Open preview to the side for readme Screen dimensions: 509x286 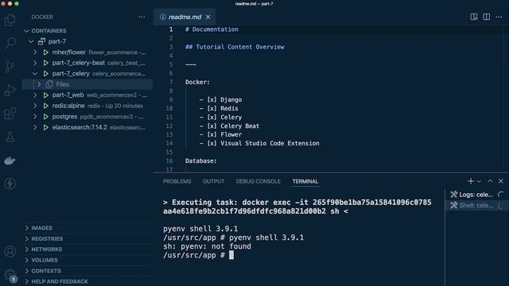(x=474, y=17)
